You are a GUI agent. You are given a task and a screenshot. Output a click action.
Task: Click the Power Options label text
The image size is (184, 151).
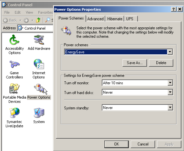coord(39,97)
